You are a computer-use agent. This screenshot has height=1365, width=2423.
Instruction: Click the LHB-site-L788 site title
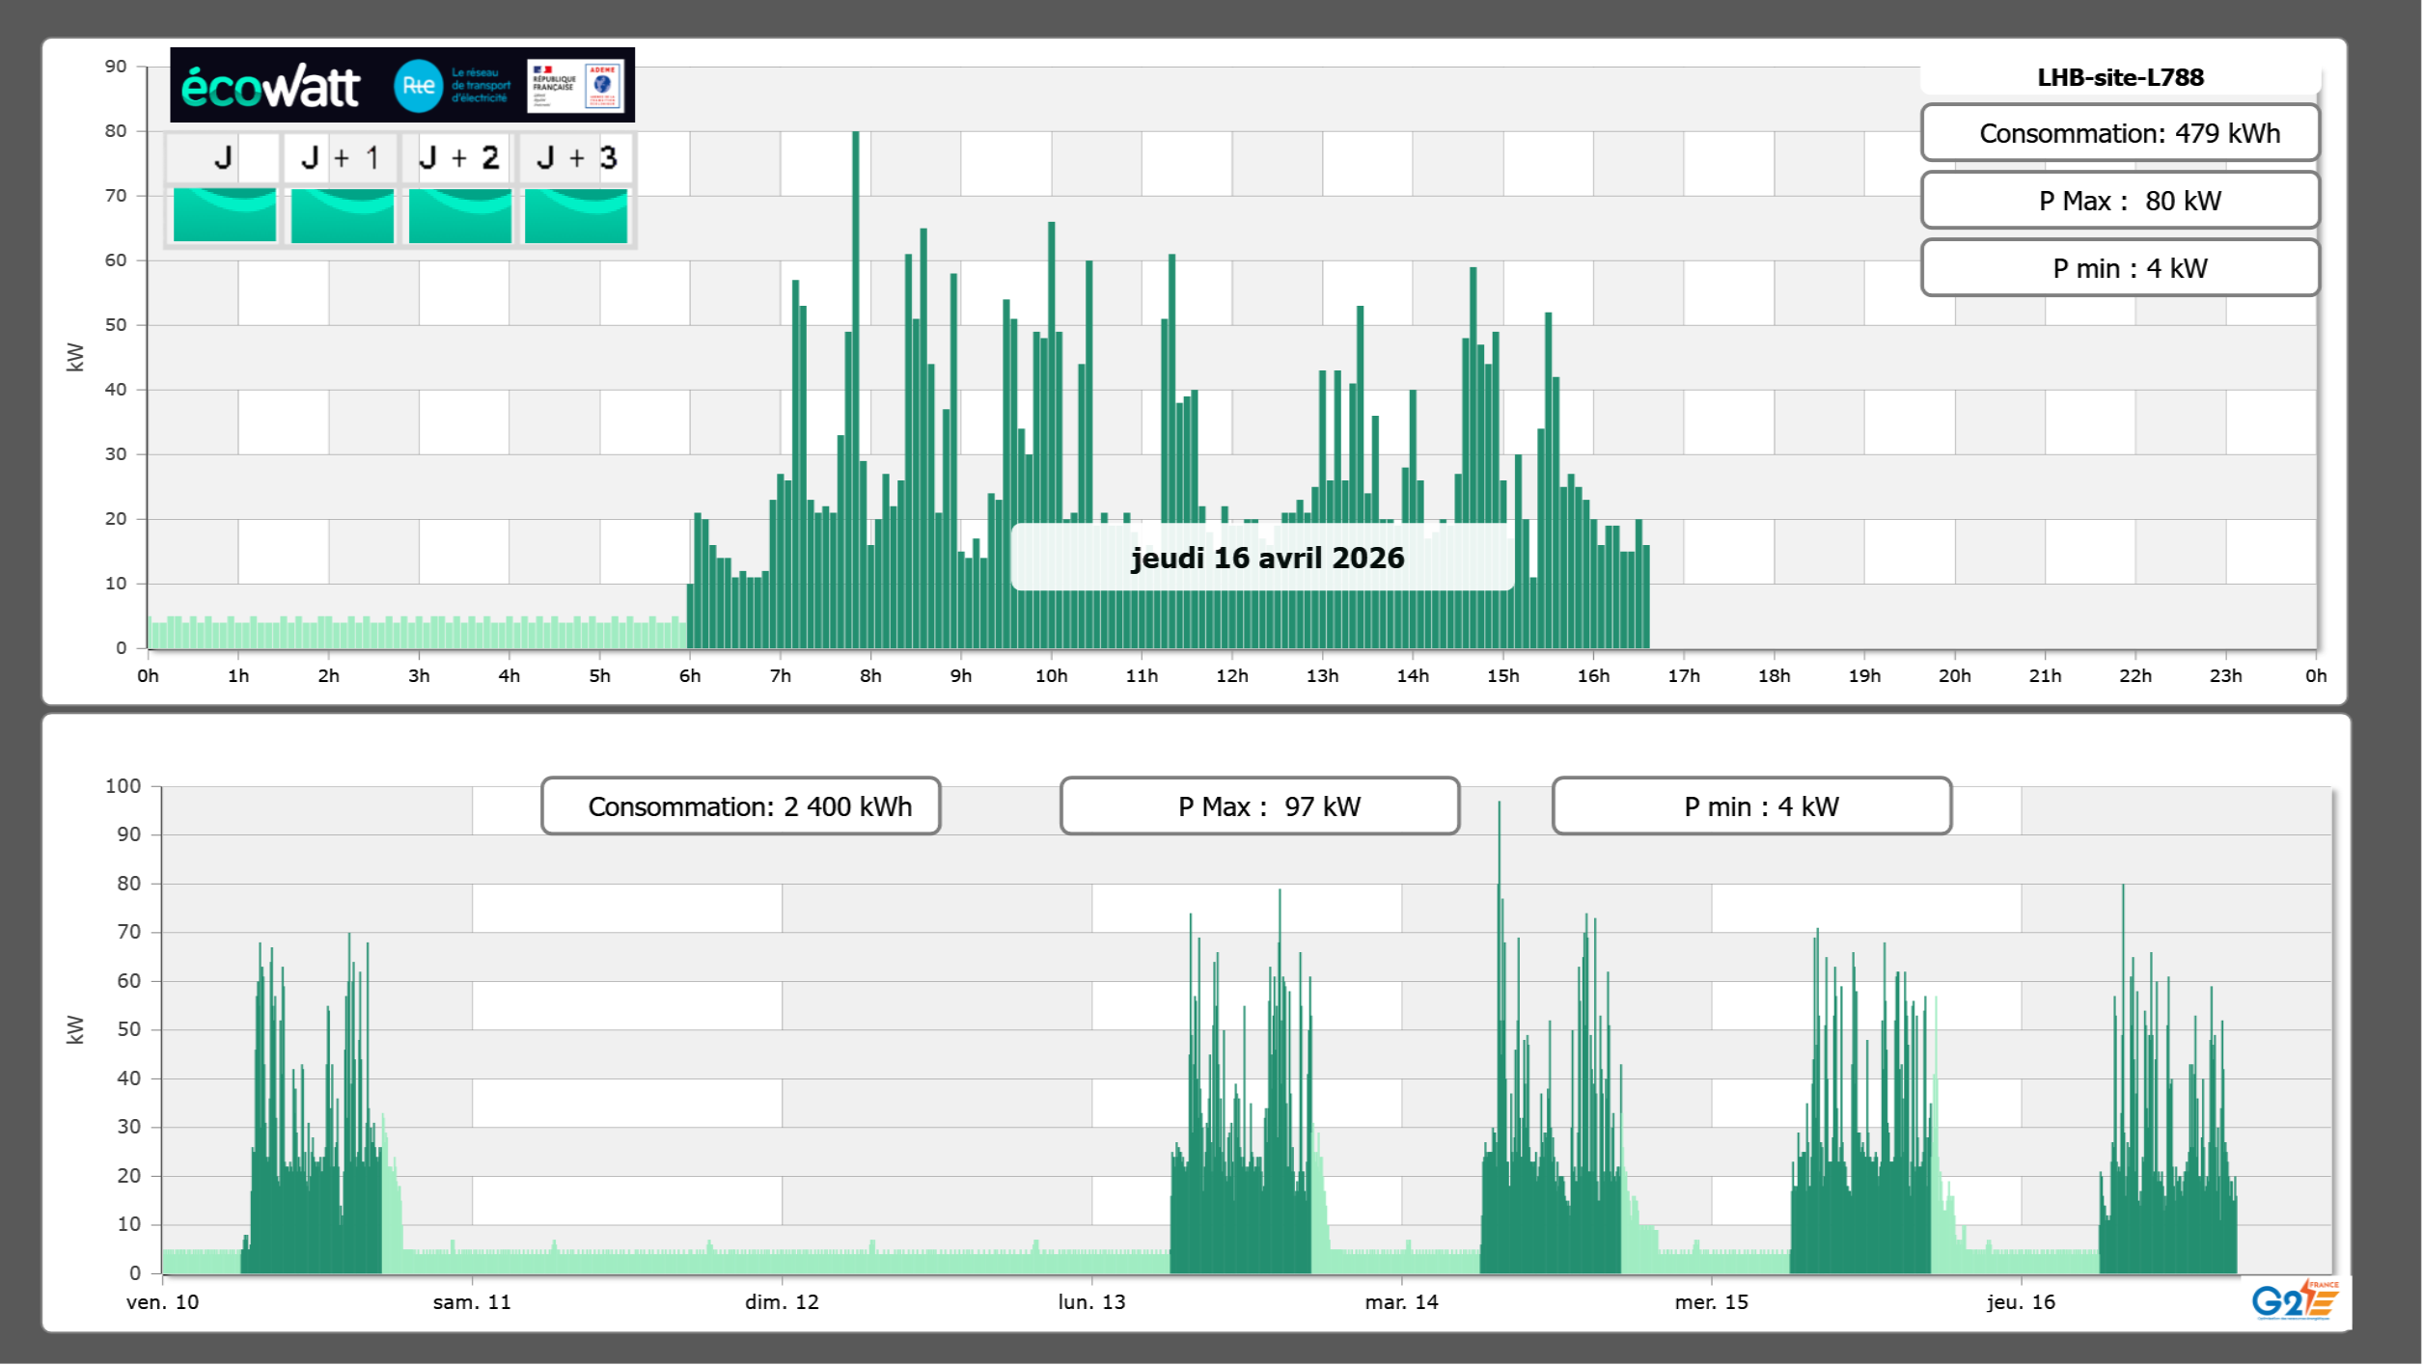pos(2120,77)
